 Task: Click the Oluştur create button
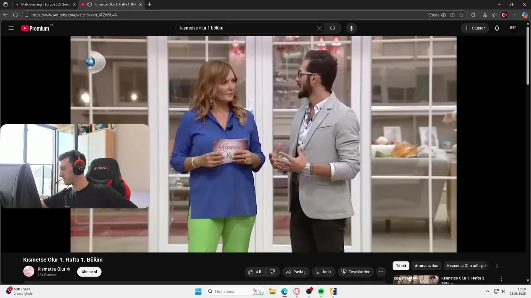pos(475,28)
